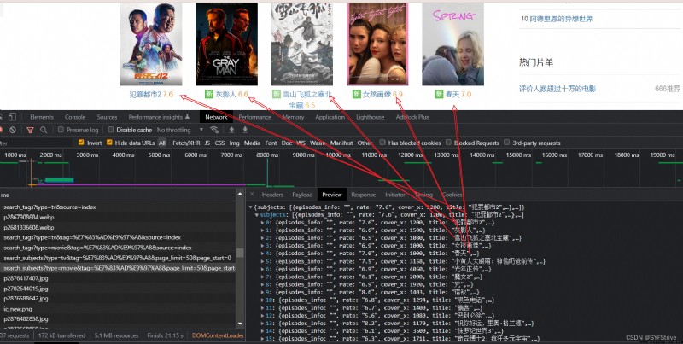Focus the network Filter text field
Image resolution: width=683 pixels, height=344 pixels.
36,143
